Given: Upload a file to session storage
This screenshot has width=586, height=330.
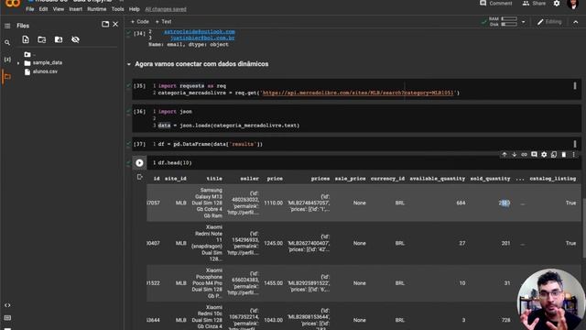Looking at the screenshot, I should tap(26, 39).
